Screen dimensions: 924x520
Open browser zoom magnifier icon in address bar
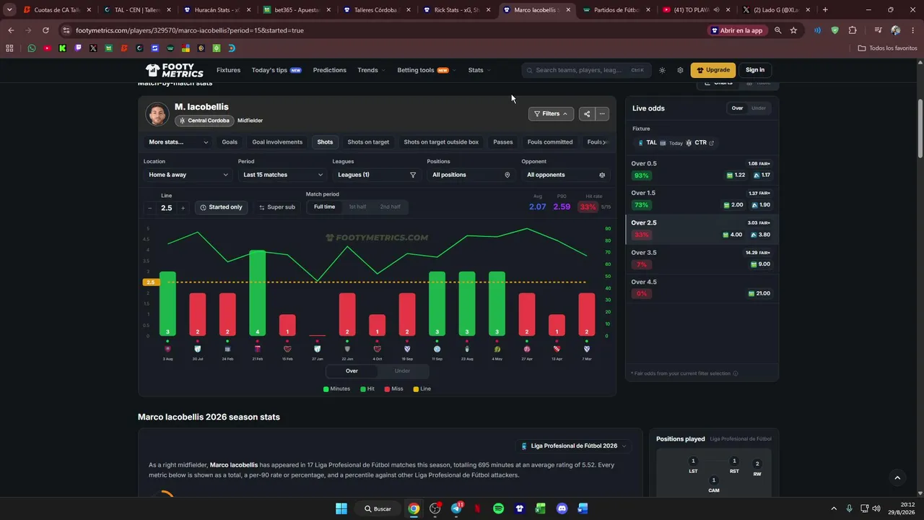pyautogui.click(x=777, y=30)
